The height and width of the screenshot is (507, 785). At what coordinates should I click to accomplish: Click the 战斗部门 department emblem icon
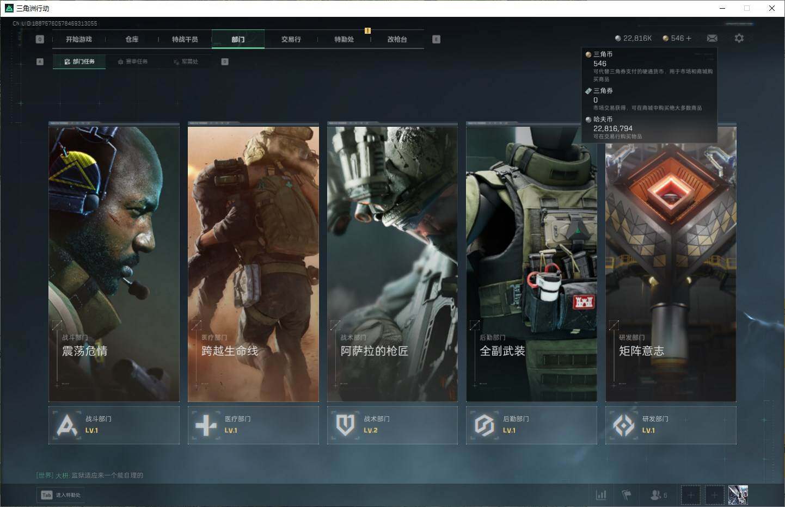pos(67,425)
